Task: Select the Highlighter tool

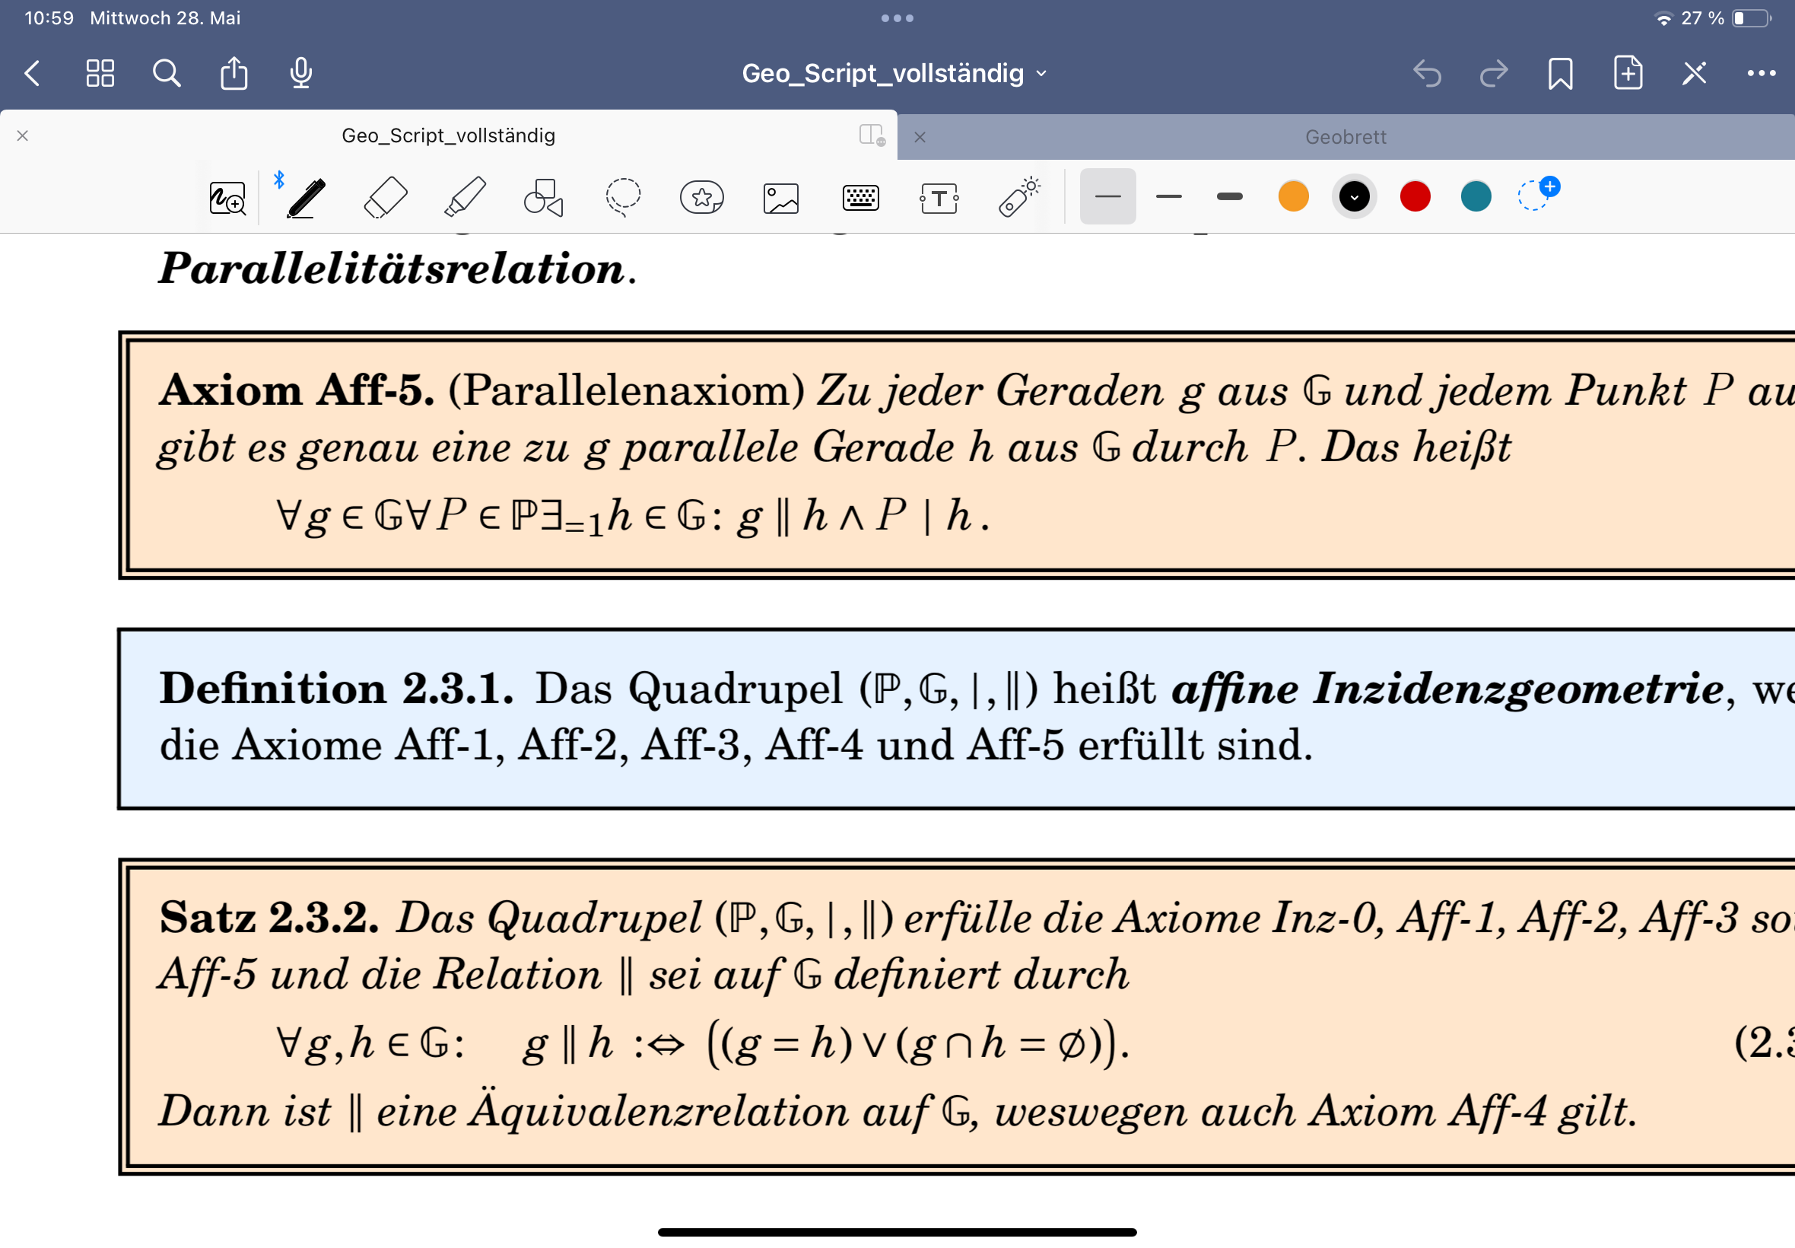Action: (x=465, y=197)
